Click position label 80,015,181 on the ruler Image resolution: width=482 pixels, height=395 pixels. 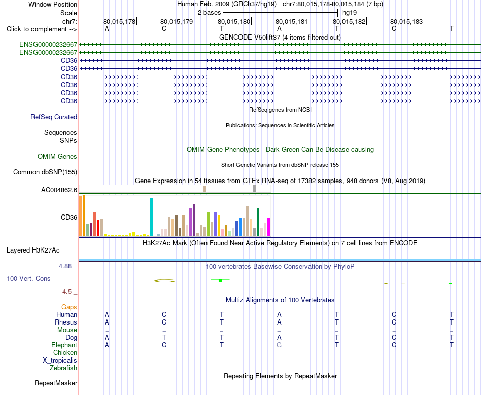291,21
